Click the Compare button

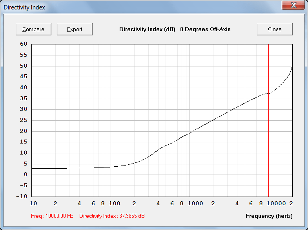coord(33,29)
